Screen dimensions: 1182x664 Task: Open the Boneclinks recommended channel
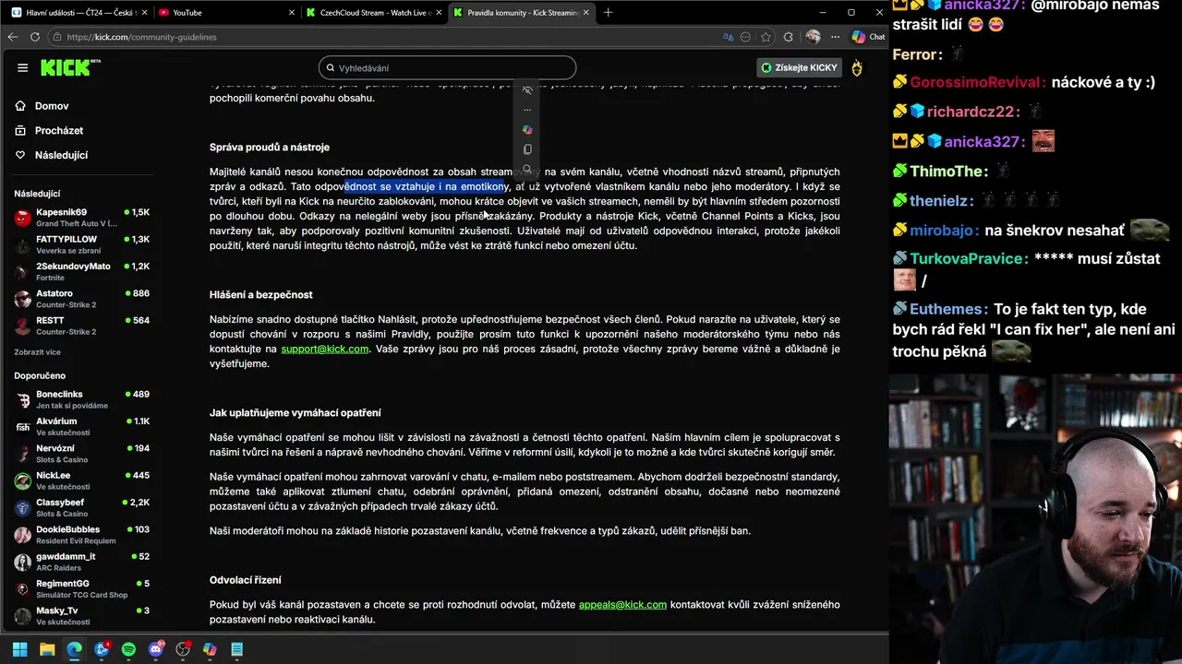click(x=81, y=399)
